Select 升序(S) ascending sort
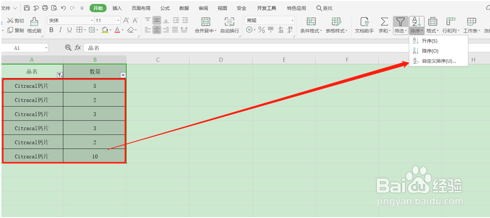This screenshot has height=218, width=490. click(x=438, y=41)
